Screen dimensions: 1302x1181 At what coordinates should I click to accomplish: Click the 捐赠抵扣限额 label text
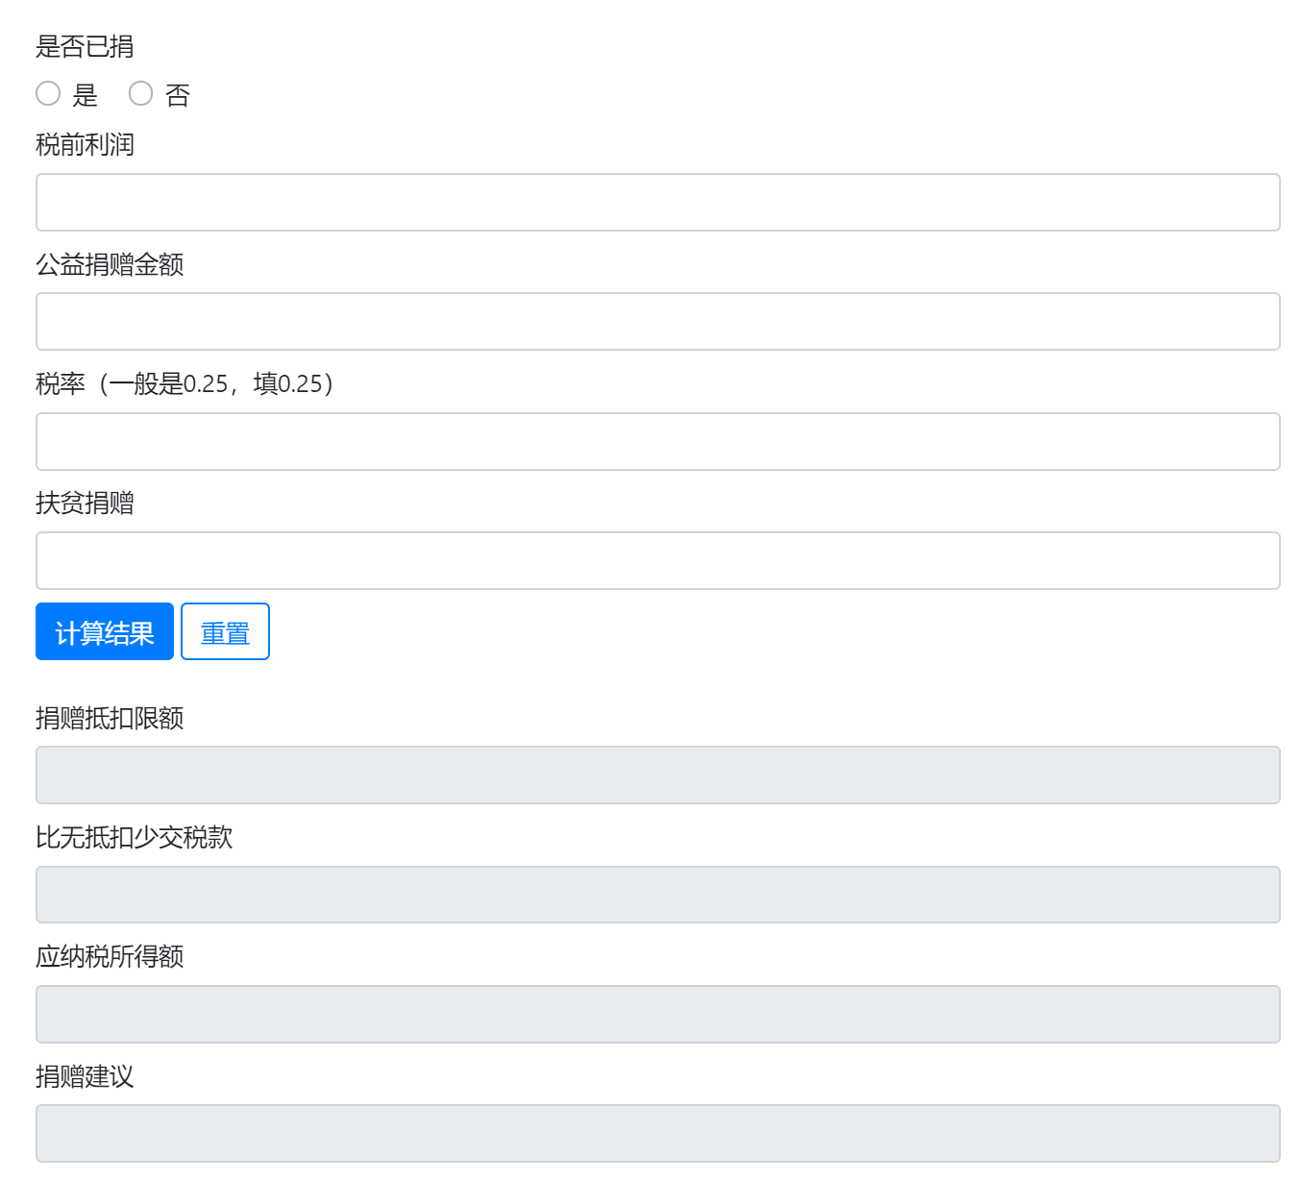(110, 718)
